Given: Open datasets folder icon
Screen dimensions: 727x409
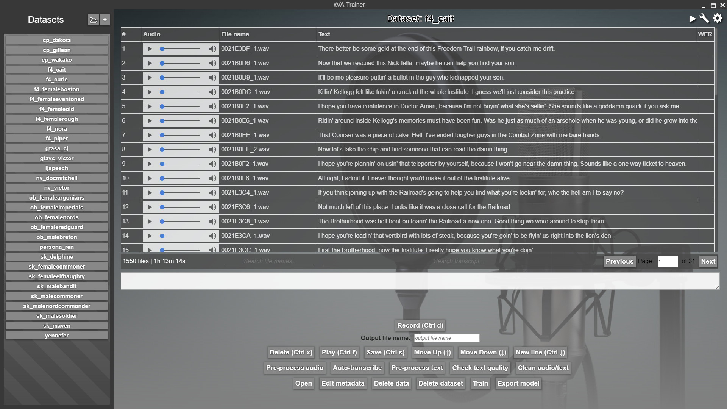Looking at the screenshot, I should click(93, 20).
